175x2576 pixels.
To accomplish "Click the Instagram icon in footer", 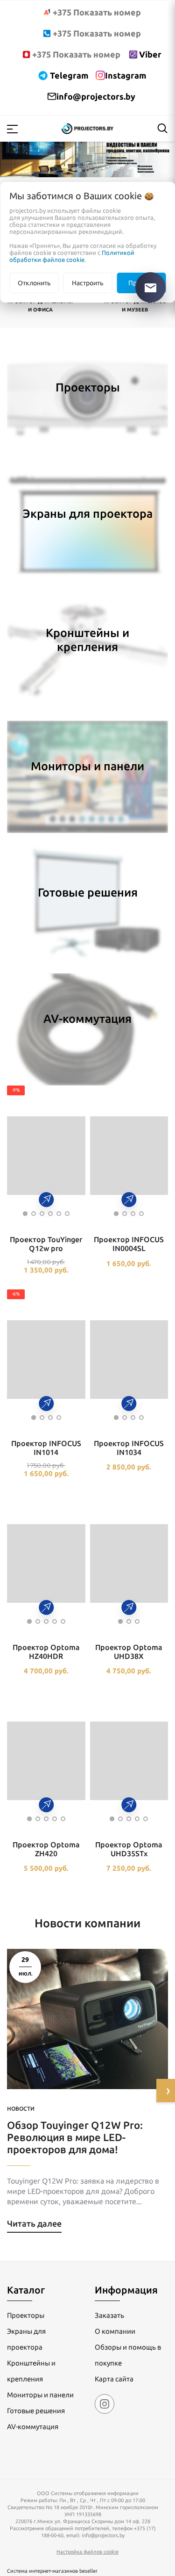I will pyautogui.click(x=104, y=2404).
